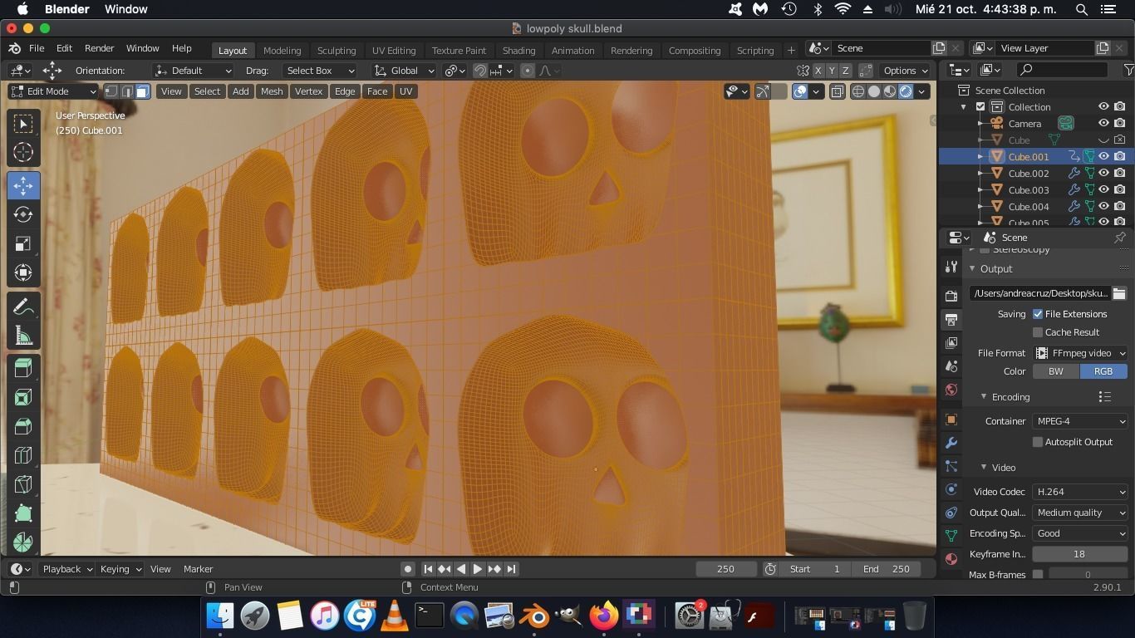Switch to the Sculpting workspace tab
The height and width of the screenshot is (638, 1135).
pyautogui.click(x=337, y=50)
